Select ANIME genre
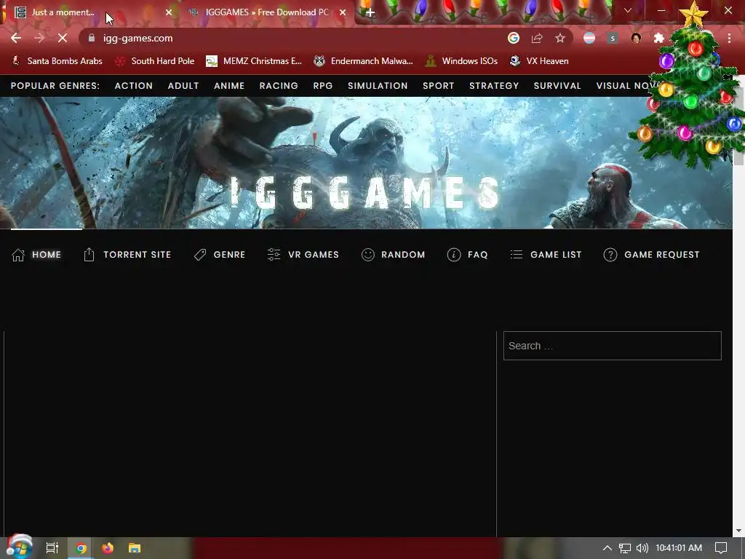This screenshot has width=745, height=559. click(229, 86)
